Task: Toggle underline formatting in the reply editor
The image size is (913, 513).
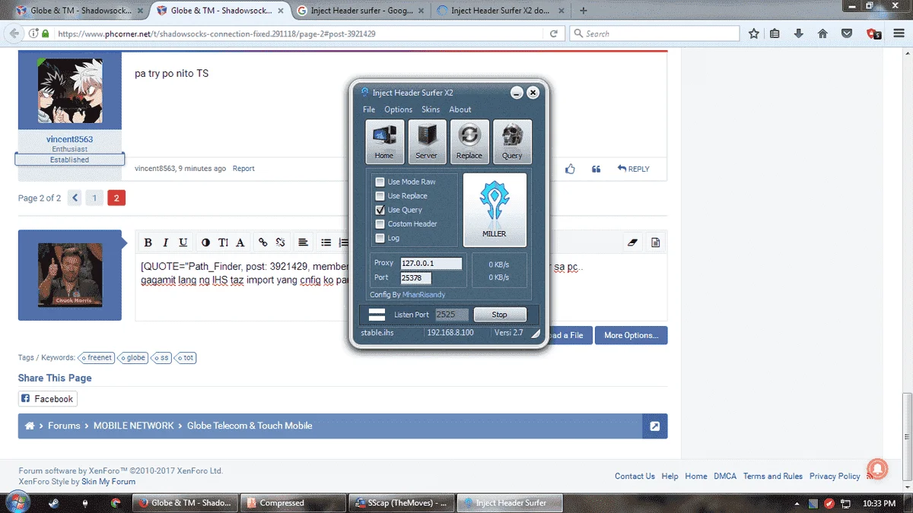Action: (x=183, y=242)
